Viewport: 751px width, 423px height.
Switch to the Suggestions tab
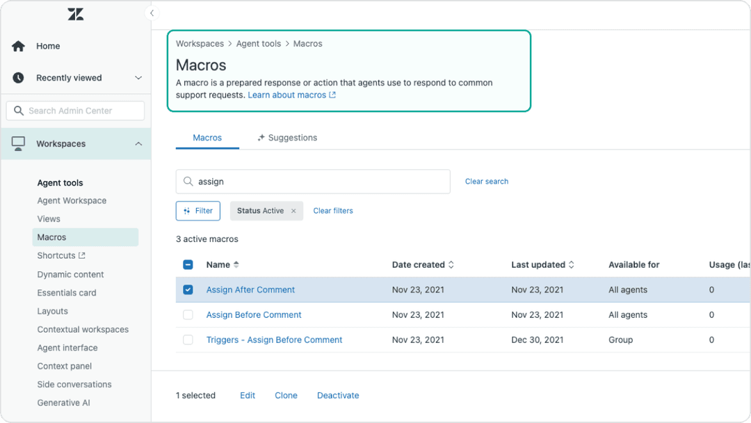292,137
